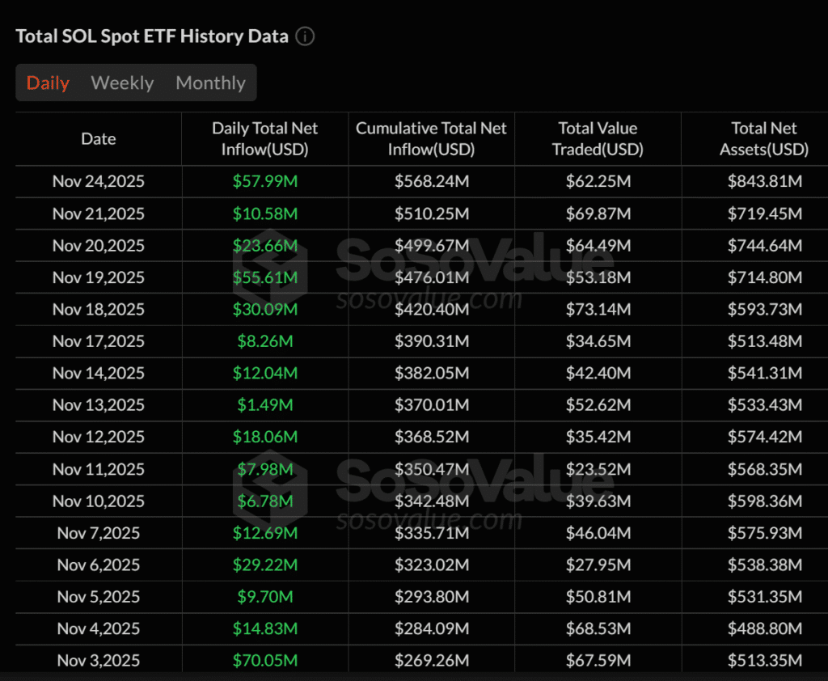The image size is (828, 681).
Task: Click the Cumulative Total Net Inflow(USD) header
Action: tap(431, 138)
